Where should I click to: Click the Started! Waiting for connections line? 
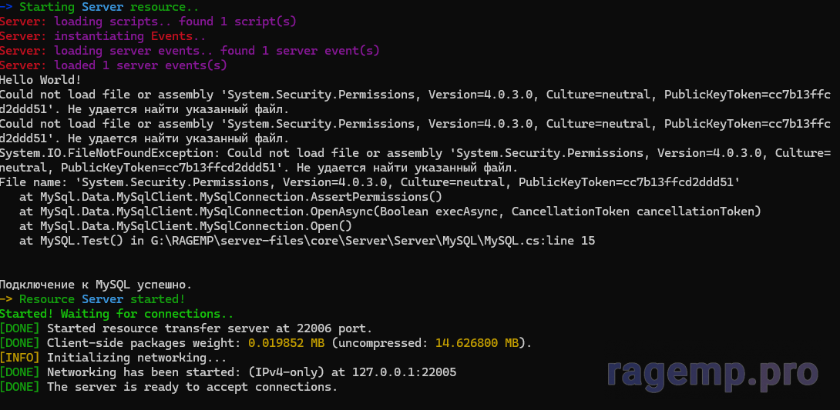click(x=117, y=314)
